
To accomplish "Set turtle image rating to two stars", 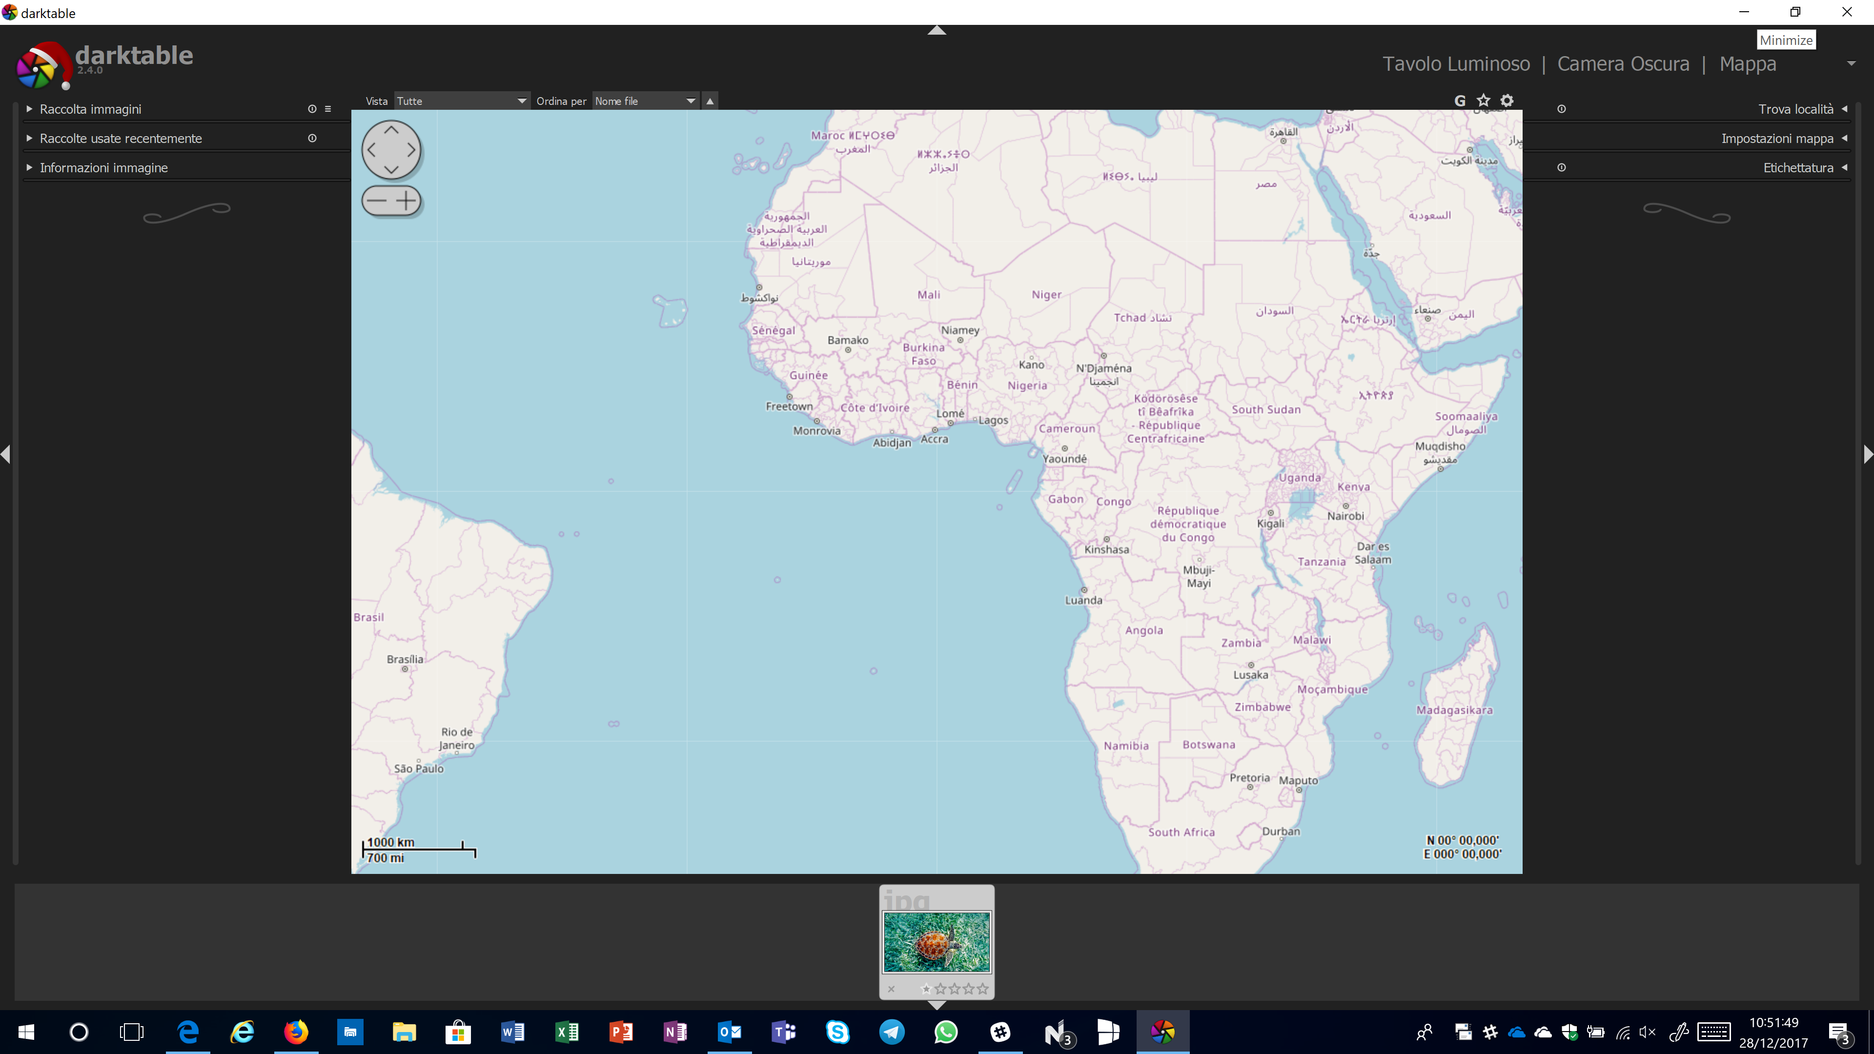I will (940, 989).
